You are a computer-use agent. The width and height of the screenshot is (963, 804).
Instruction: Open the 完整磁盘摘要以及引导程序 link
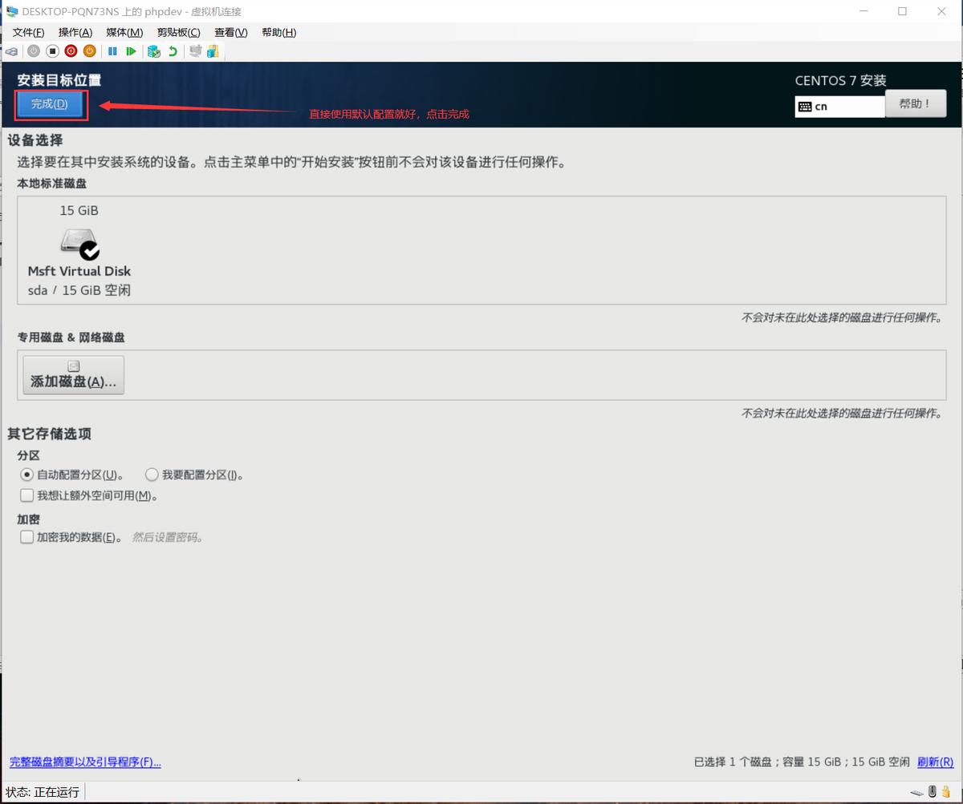tap(83, 762)
